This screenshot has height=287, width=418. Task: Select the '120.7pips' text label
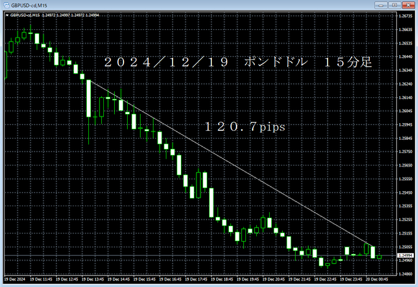(245, 127)
